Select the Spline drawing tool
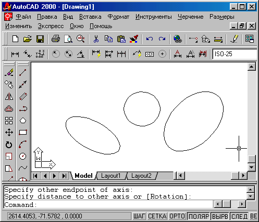The height and width of the screenshot is (222, 259). click(x=23, y=168)
